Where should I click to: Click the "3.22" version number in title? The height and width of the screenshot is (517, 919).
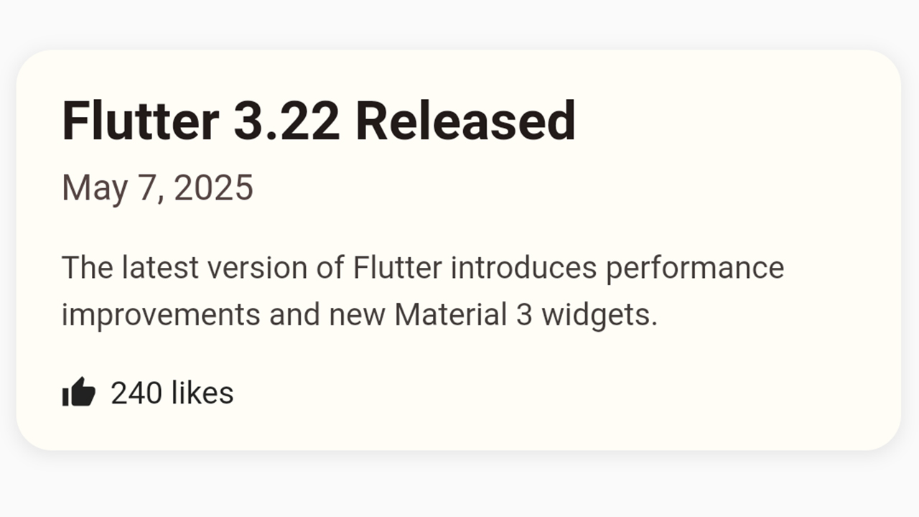(x=286, y=121)
